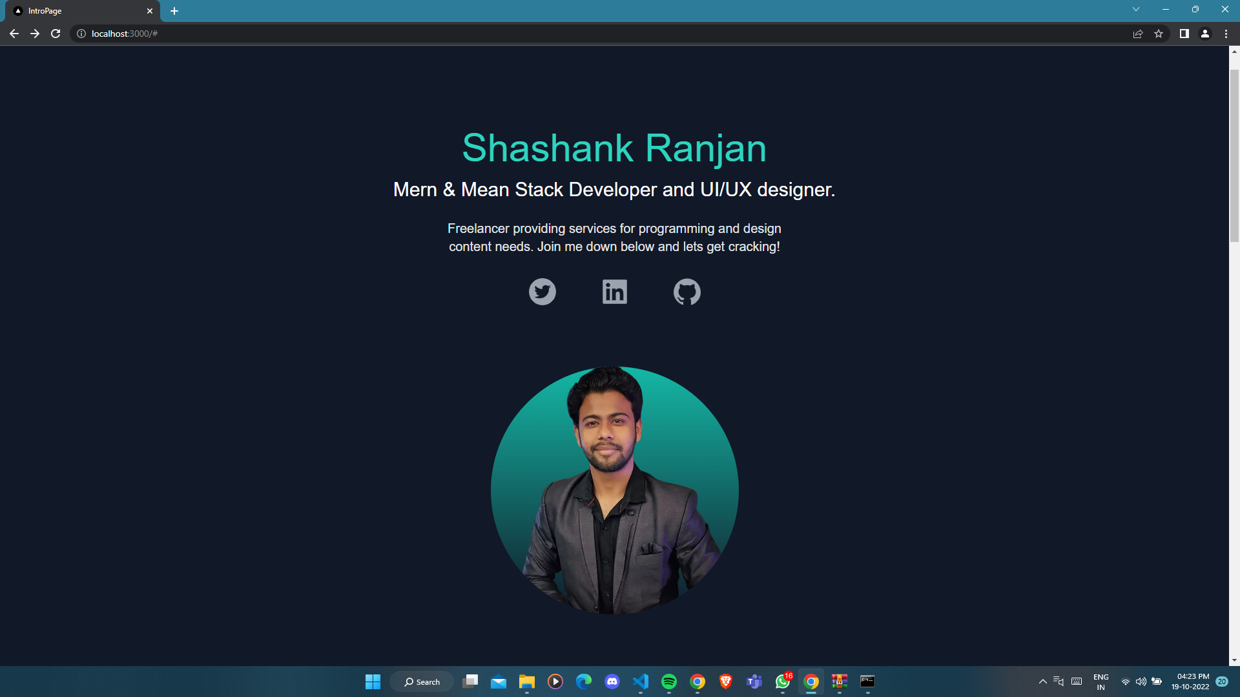1240x697 pixels.
Task: Open WinRAR from the taskbar
Action: pos(839,682)
